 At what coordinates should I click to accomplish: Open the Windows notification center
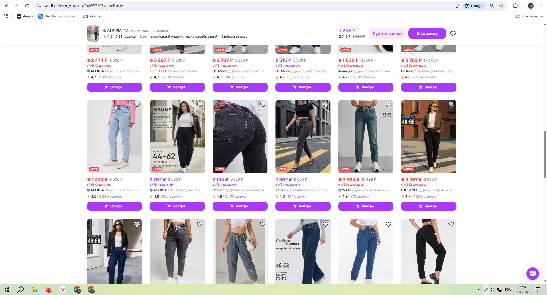[538, 290]
